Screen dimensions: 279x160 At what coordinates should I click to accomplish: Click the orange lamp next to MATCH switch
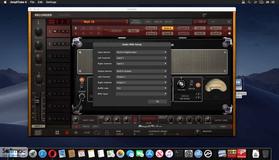(x=198, y=85)
